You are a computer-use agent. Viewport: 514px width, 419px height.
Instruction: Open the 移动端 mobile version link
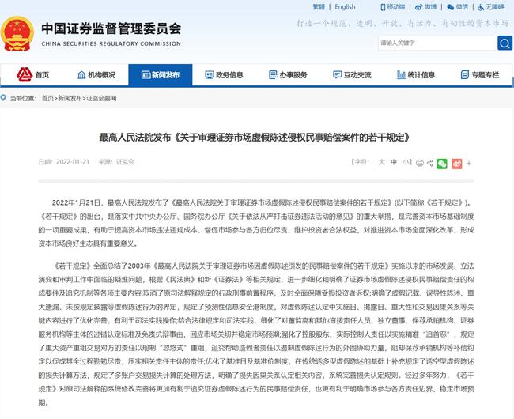click(x=396, y=7)
